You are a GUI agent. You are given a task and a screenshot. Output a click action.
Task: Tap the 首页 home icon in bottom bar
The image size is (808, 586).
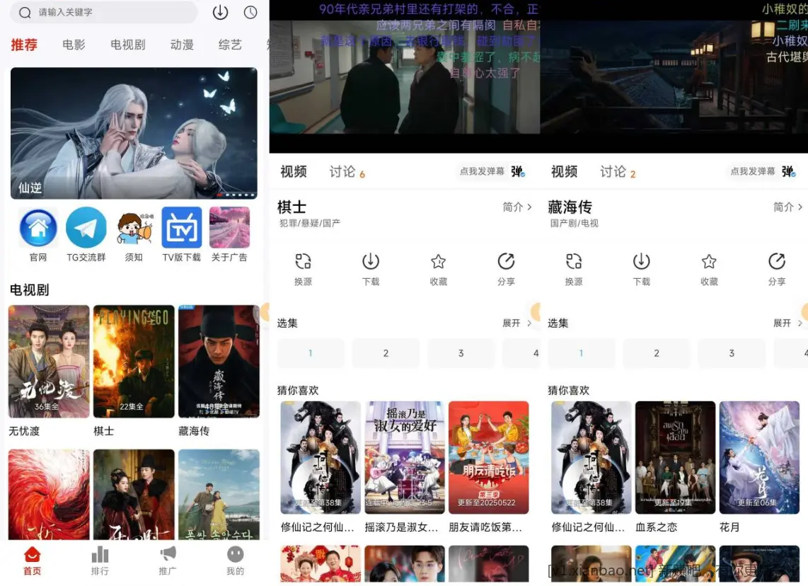click(32, 555)
